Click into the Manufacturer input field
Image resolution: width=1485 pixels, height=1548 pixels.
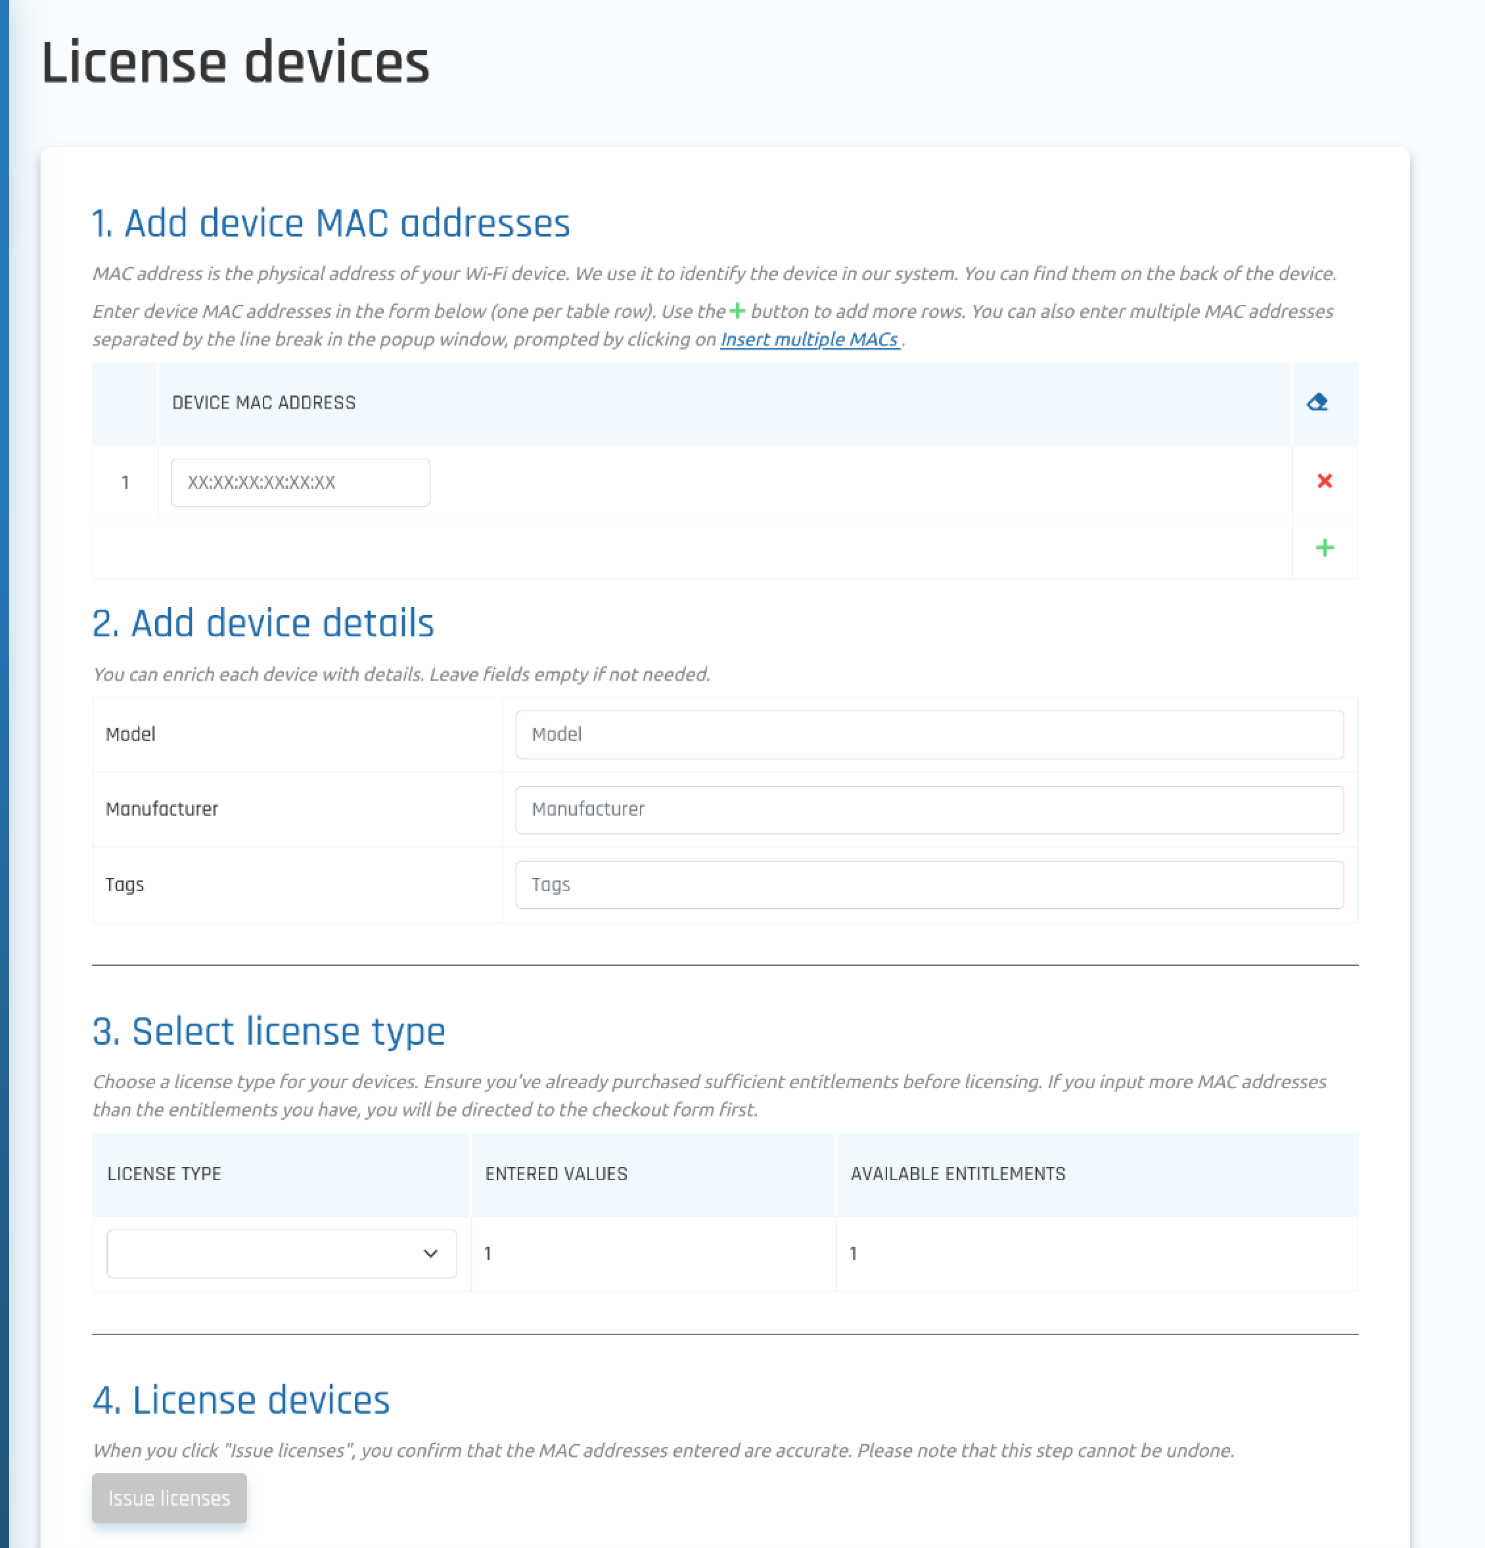pos(929,809)
